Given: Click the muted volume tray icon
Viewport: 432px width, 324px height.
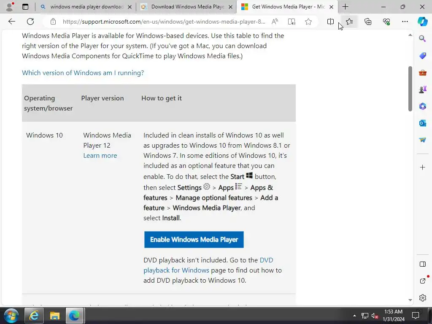Looking at the screenshot, I should 375,316.
